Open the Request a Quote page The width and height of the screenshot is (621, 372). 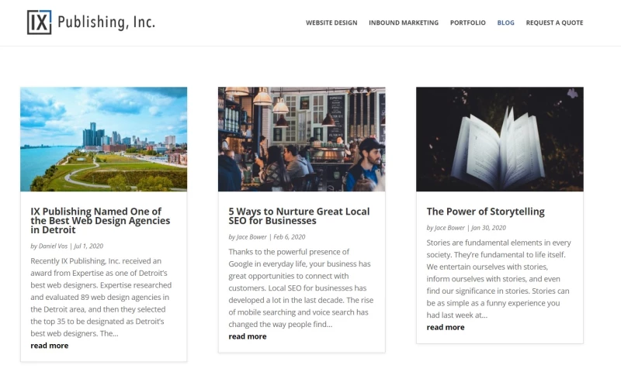pos(554,22)
